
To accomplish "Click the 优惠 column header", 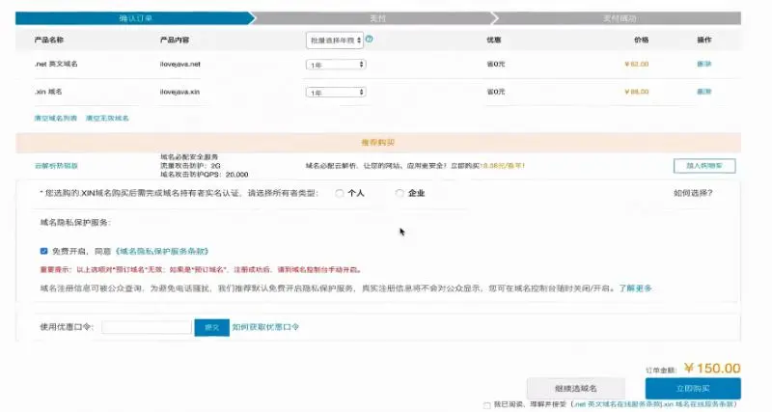I will pos(494,40).
